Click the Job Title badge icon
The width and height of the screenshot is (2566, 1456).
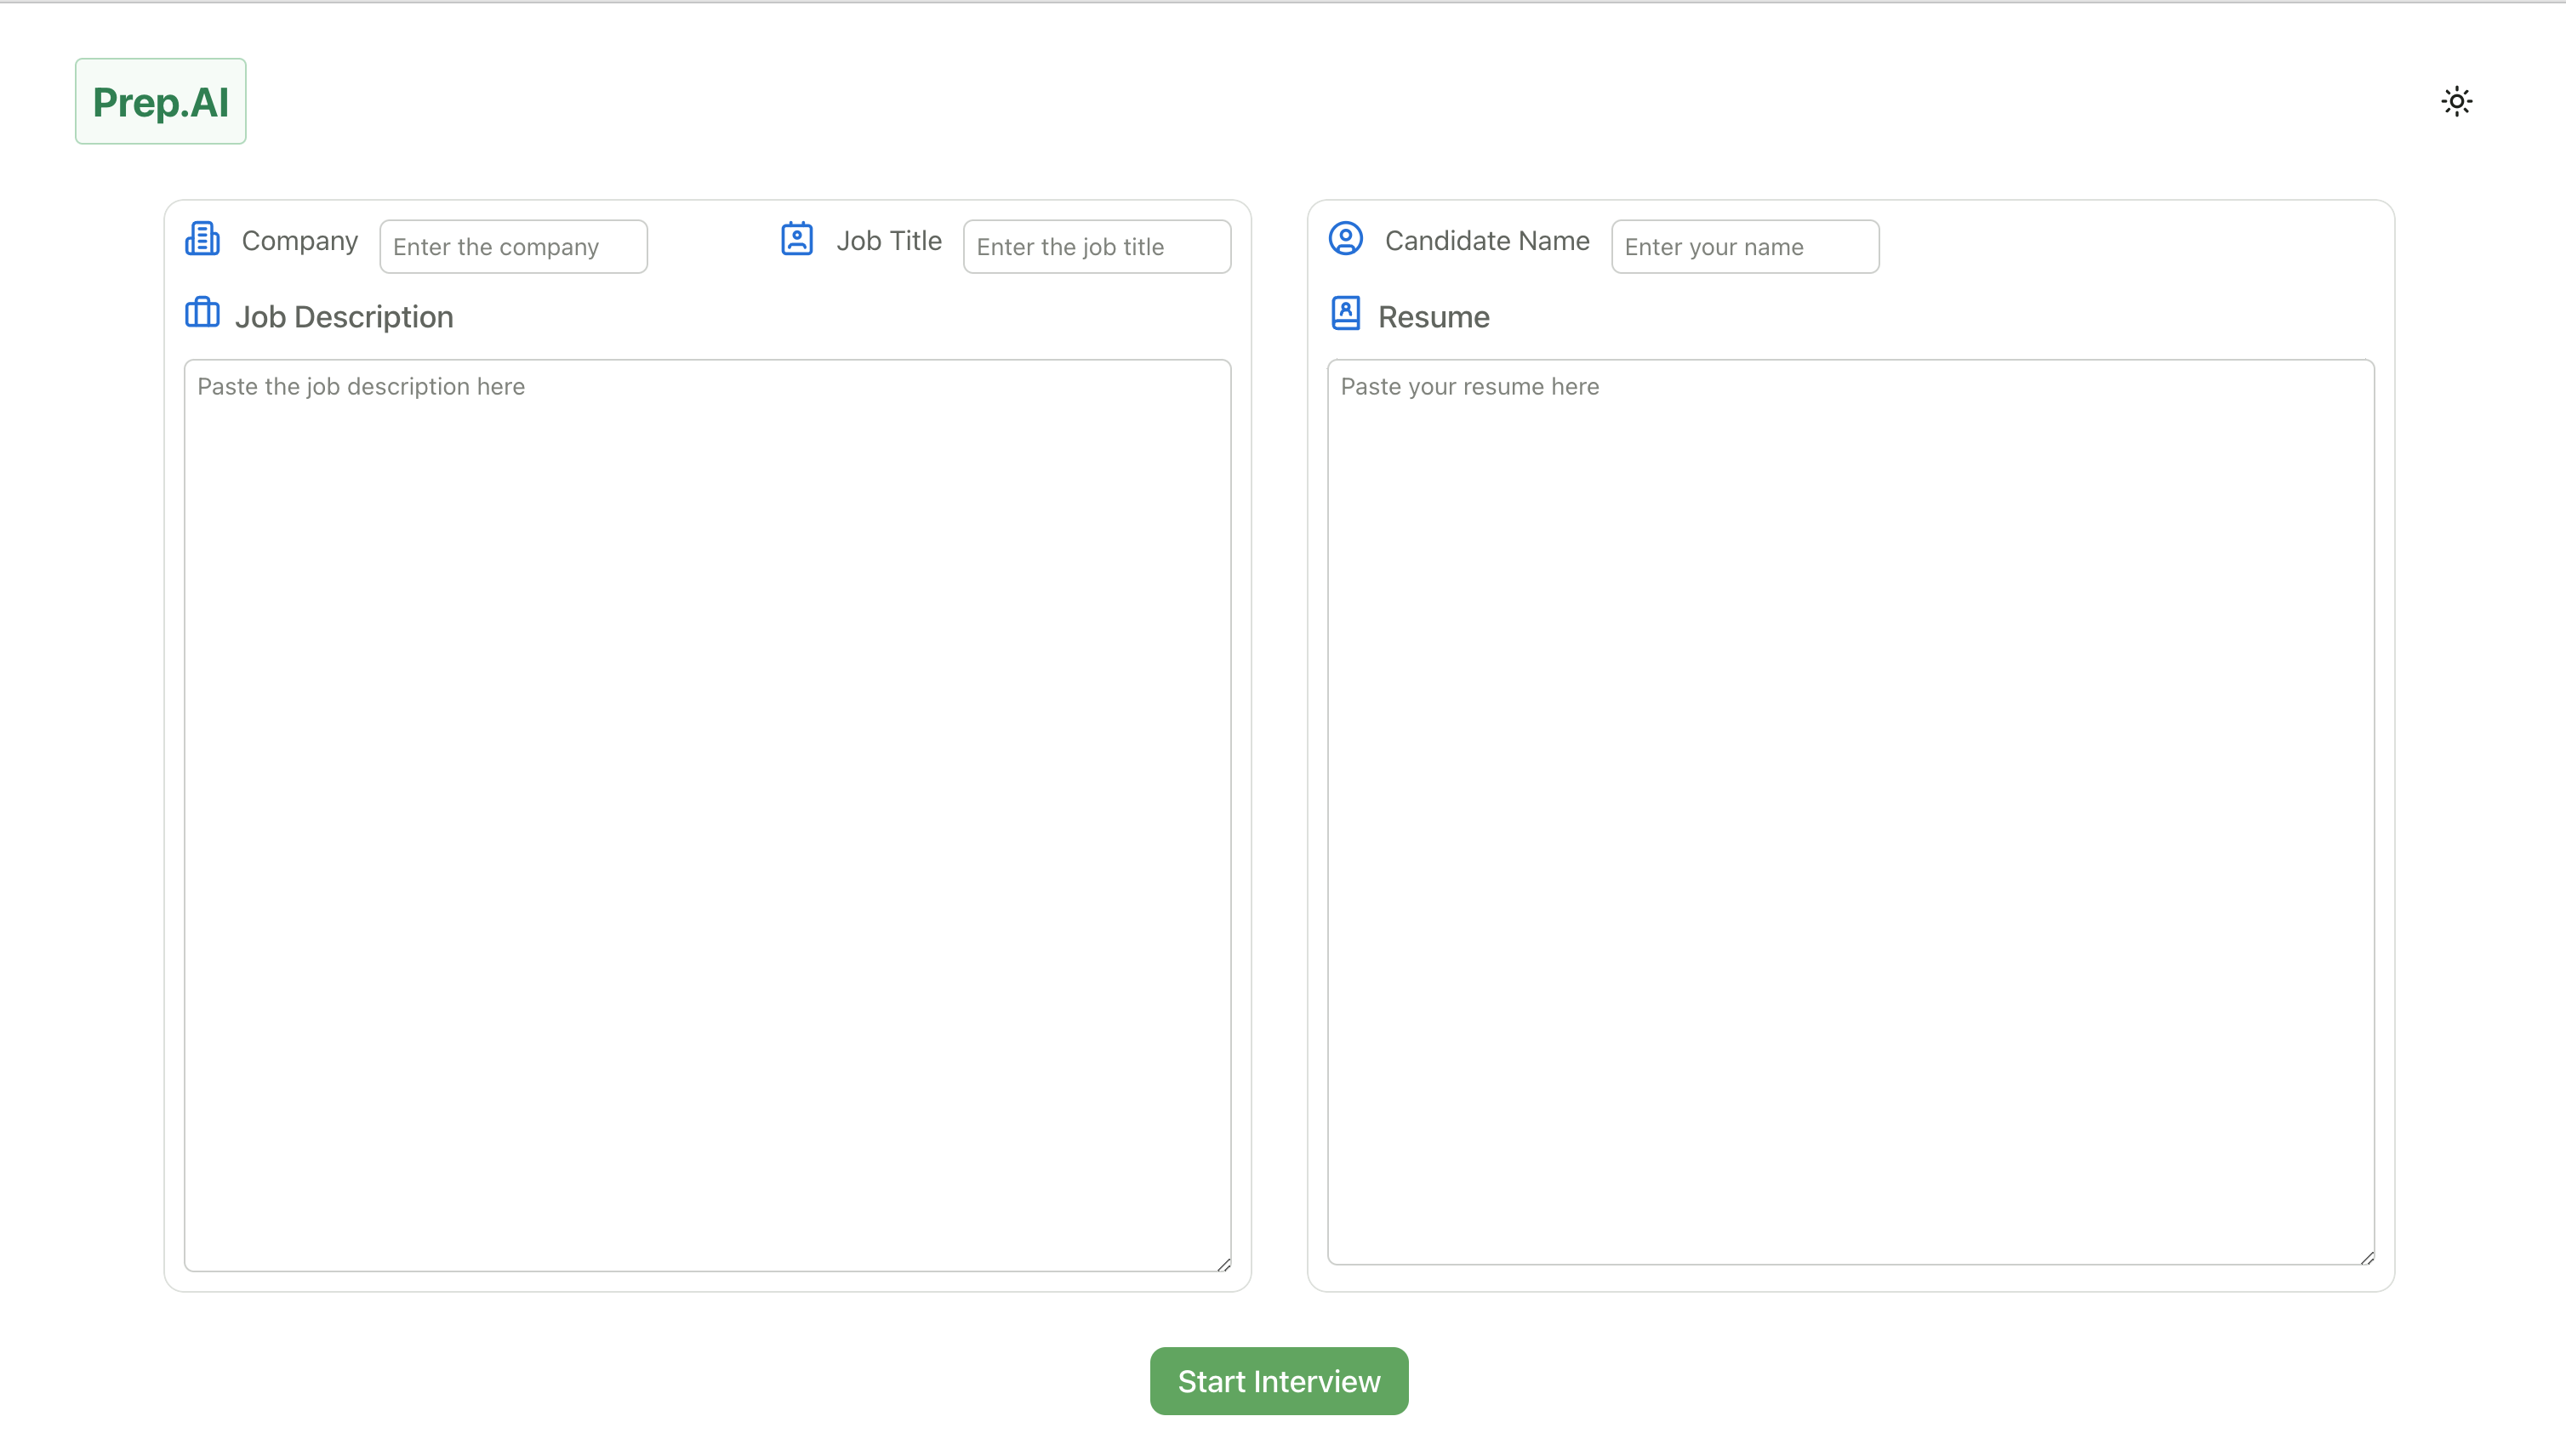tap(796, 239)
